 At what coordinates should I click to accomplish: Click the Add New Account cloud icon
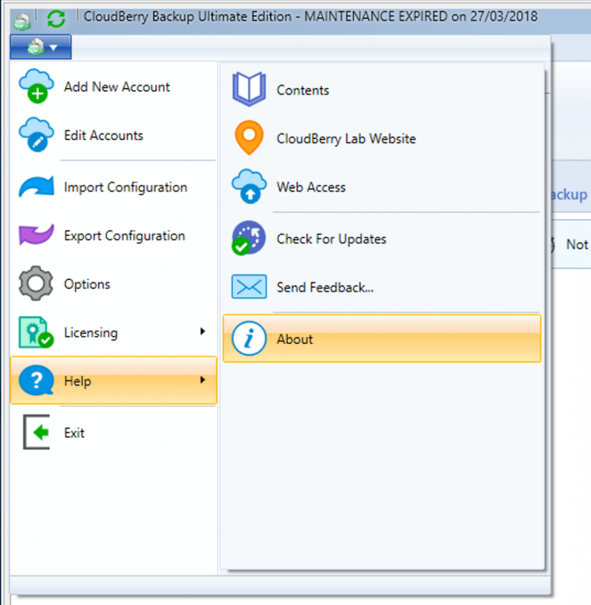[x=36, y=86]
